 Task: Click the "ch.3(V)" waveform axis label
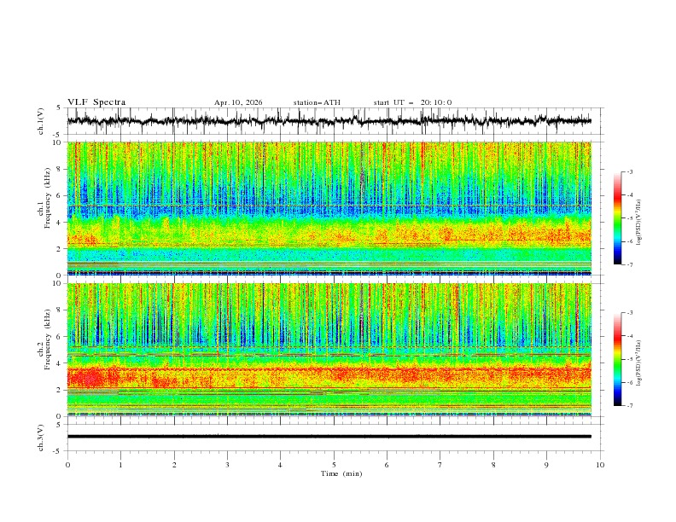[41, 438]
